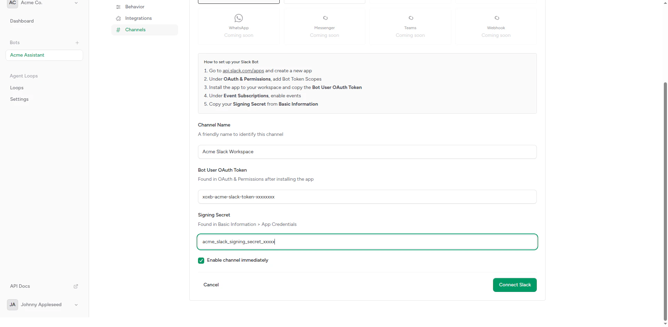
Task: Select the WhatsApp channel option
Action: 238,26
